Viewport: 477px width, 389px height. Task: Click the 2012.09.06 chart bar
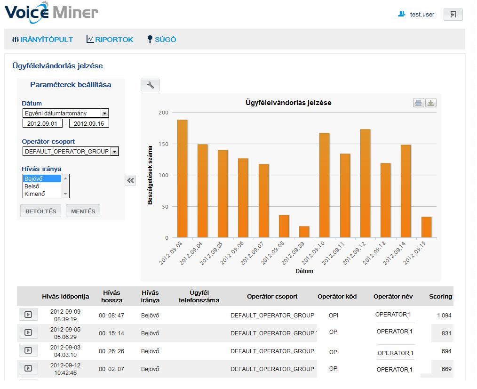click(x=243, y=198)
